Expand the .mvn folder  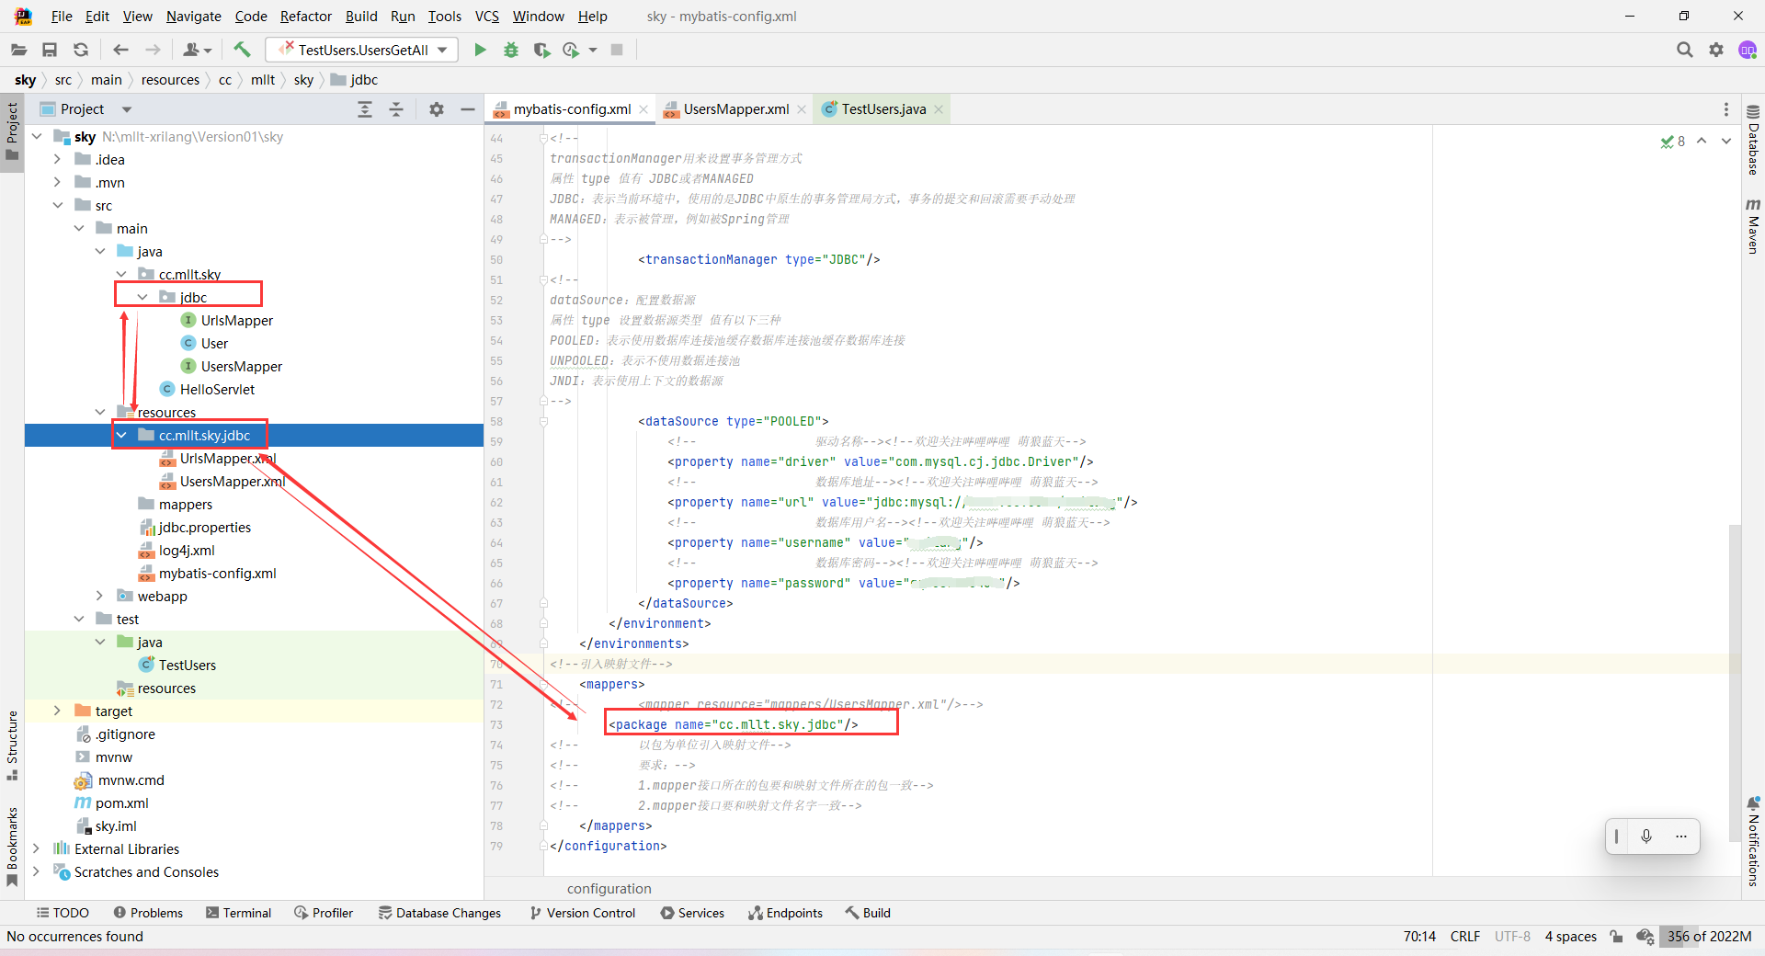(57, 182)
